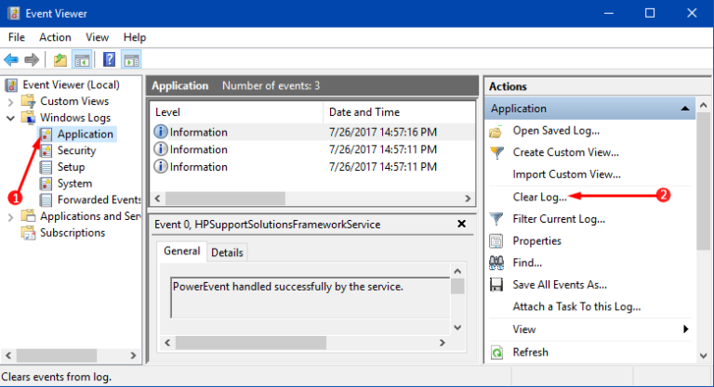This screenshot has height=387, width=714.
Task: Click the Event Viewer title bar icon
Action: 14,13
